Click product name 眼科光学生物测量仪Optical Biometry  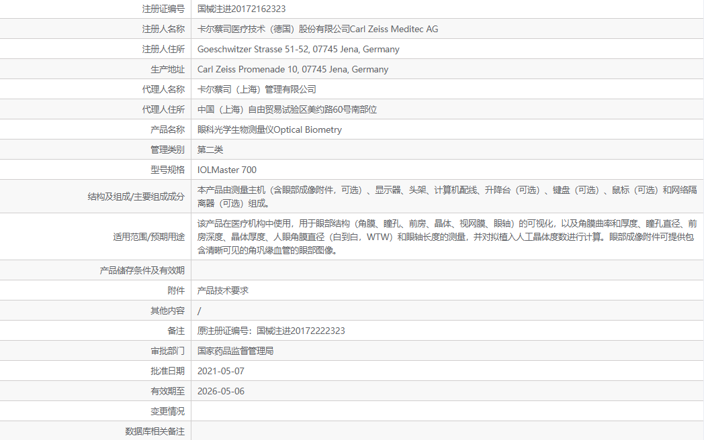point(269,129)
